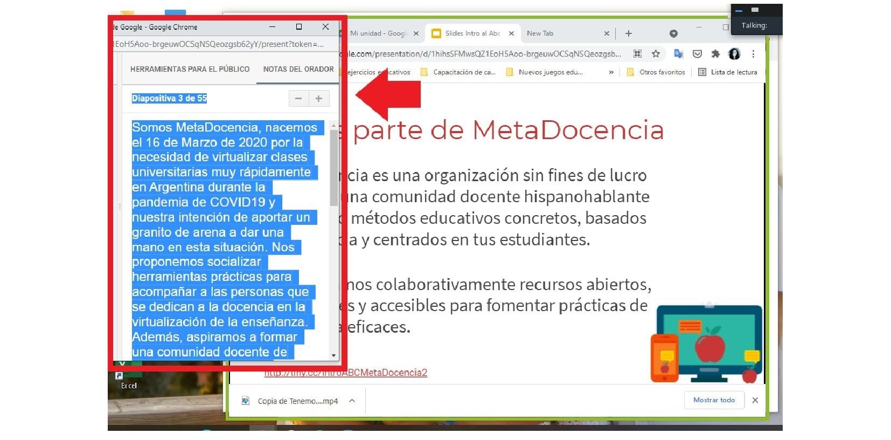Open the Capacitación de ca... bookmark folder
The image size is (891, 440).
[x=458, y=72]
